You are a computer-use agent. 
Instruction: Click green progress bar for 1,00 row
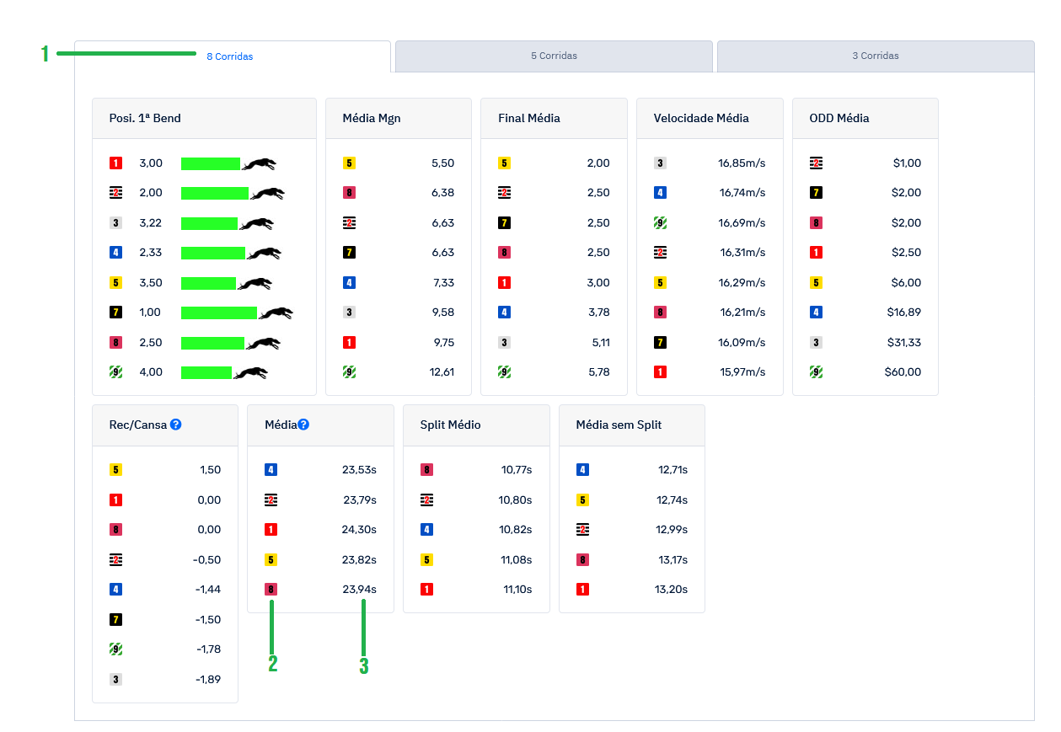tap(219, 313)
